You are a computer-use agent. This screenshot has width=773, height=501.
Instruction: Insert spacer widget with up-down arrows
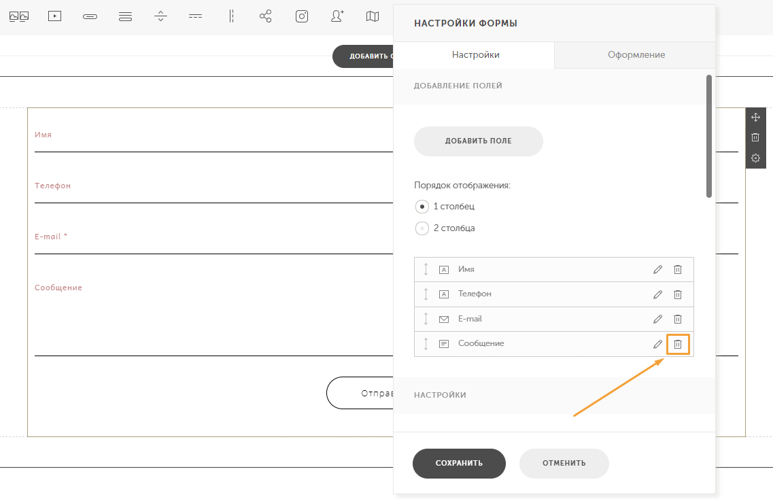pyautogui.click(x=160, y=16)
